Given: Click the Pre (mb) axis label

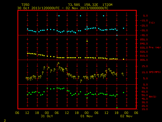Looking at the screenshot, I should click(x=155, y=48).
